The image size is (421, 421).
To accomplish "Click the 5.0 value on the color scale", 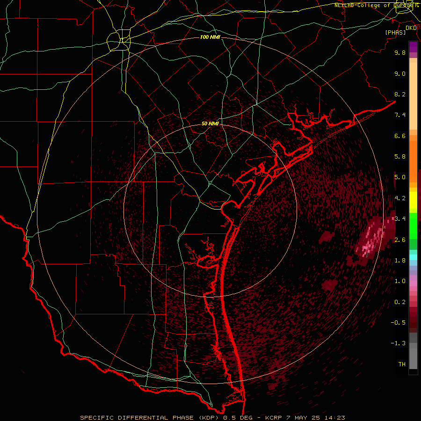I will point(400,177).
